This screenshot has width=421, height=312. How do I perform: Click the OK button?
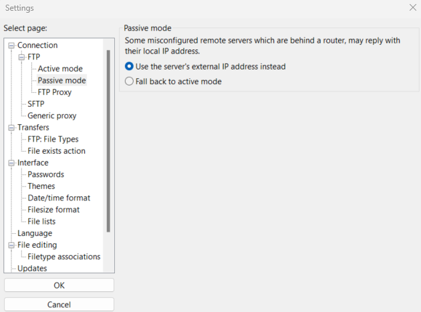tap(59, 285)
